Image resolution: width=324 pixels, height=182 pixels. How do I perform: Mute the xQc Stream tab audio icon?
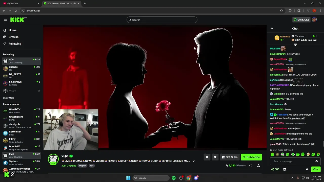(x=75, y=4)
